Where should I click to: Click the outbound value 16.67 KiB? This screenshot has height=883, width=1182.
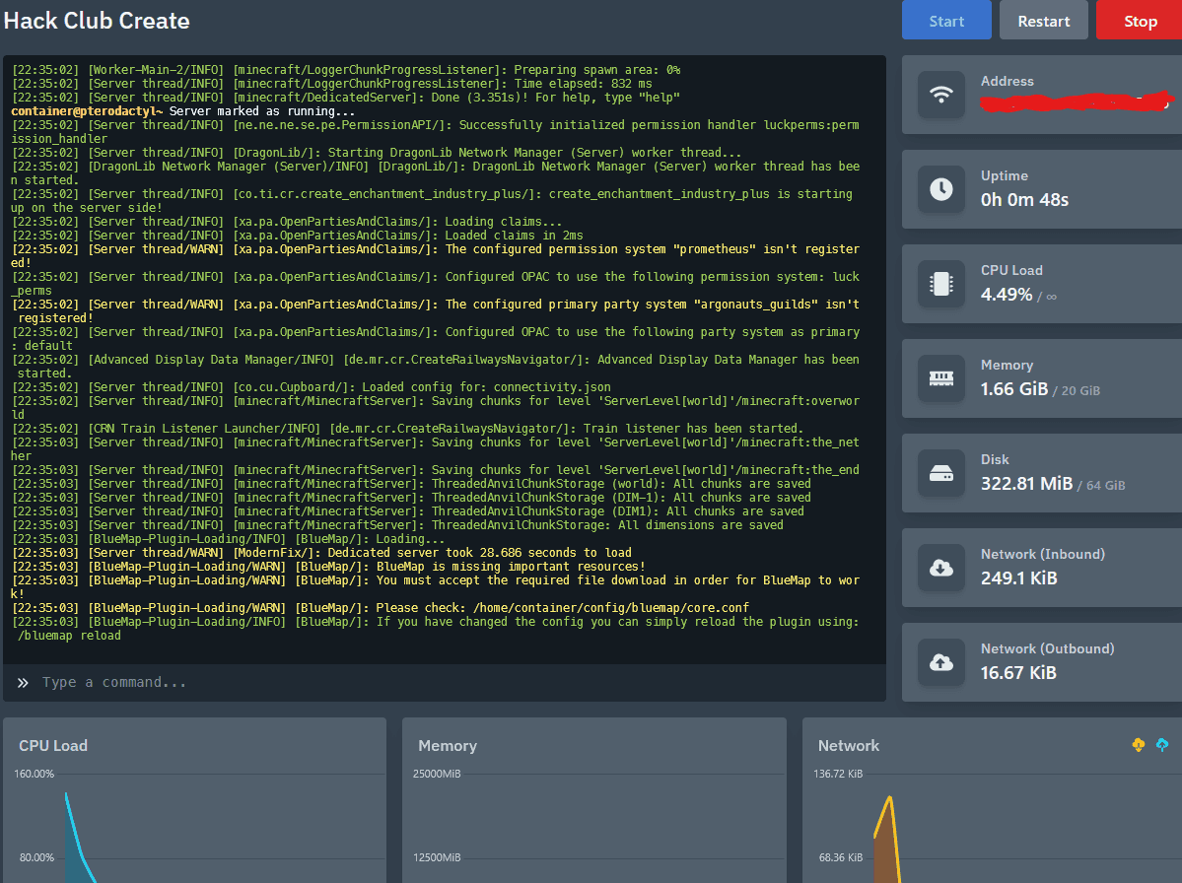(x=1017, y=673)
